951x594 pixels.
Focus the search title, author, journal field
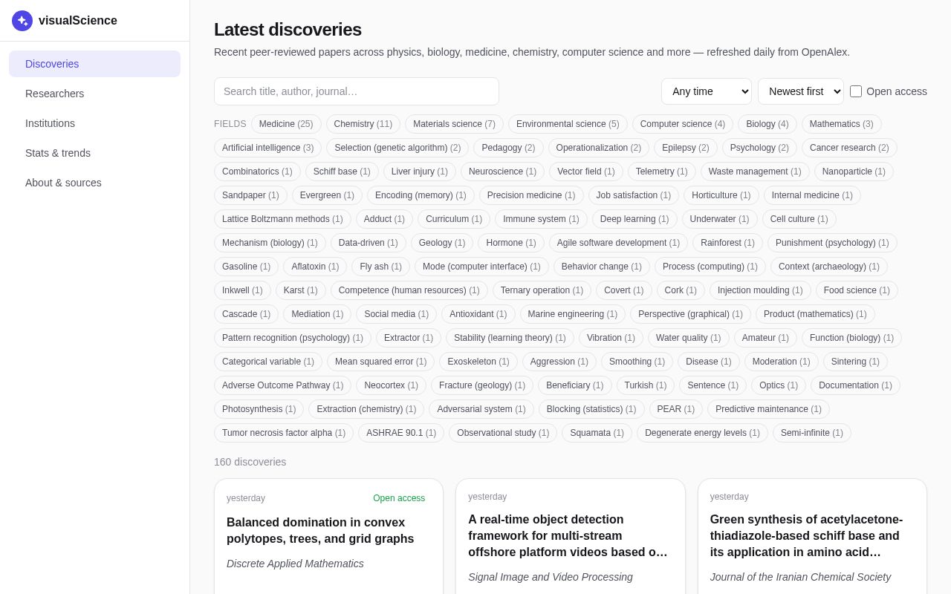357,91
